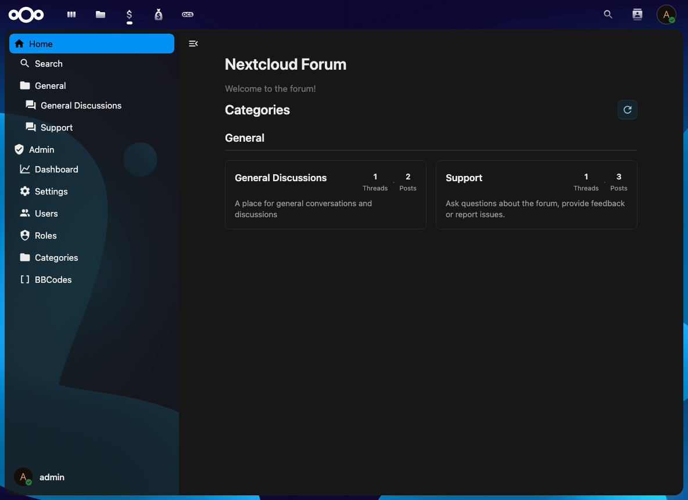
Task: Click the Nextcloud logo in the header
Action: coord(26,15)
